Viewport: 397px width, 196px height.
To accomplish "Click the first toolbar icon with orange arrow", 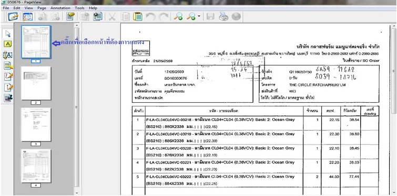I will pos(13,17).
